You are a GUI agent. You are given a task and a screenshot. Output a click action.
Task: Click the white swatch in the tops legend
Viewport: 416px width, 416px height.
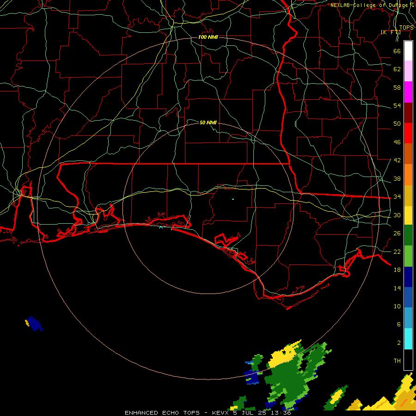tap(408, 51)
